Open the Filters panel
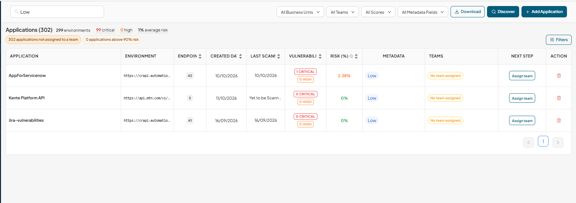 pos(559,40)
